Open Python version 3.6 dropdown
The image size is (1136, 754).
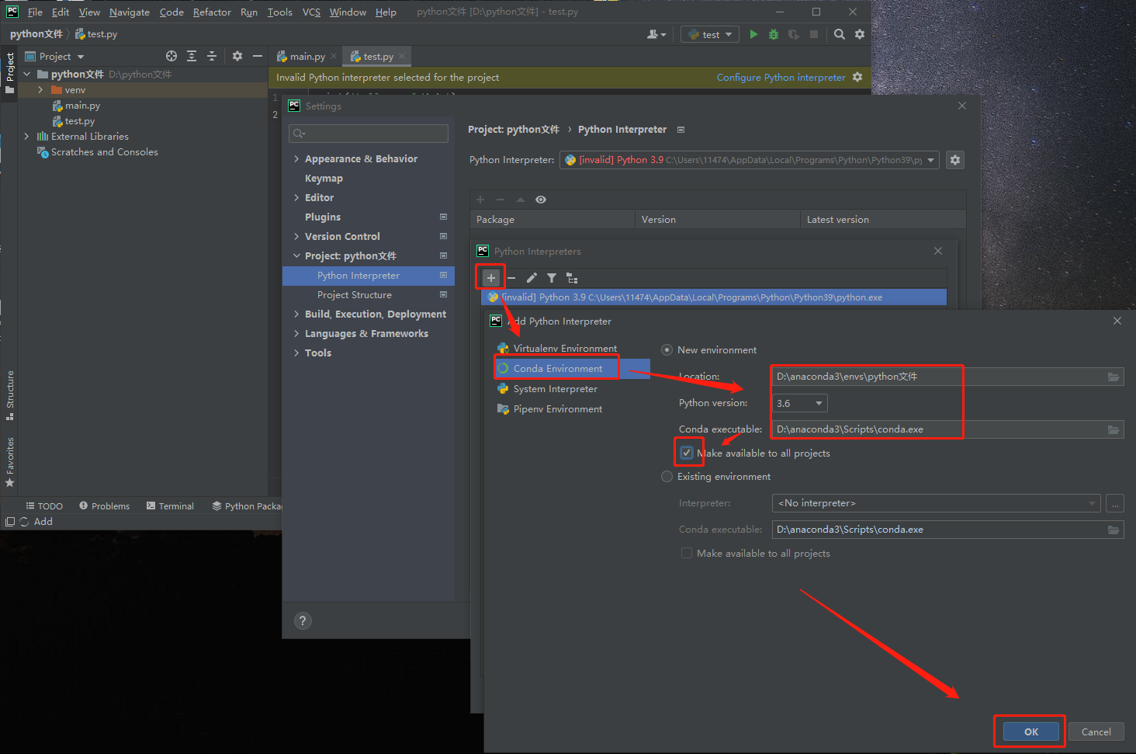(x=800, y=403)
